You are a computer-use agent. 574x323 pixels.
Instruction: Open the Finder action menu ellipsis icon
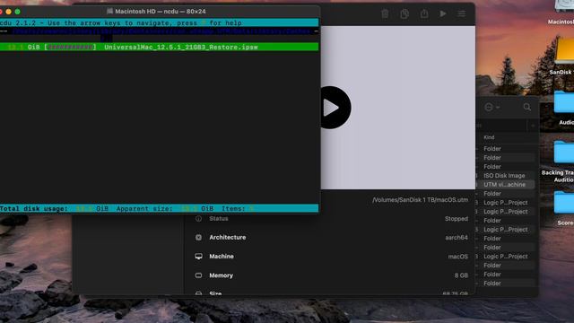pyautogui.click(x=491, y=107)
